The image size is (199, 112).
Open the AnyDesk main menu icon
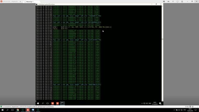[x=182, y=1]
